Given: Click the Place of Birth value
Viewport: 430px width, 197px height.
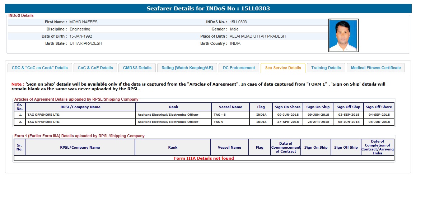Looking at the screenshot, I should pos(258,36).
